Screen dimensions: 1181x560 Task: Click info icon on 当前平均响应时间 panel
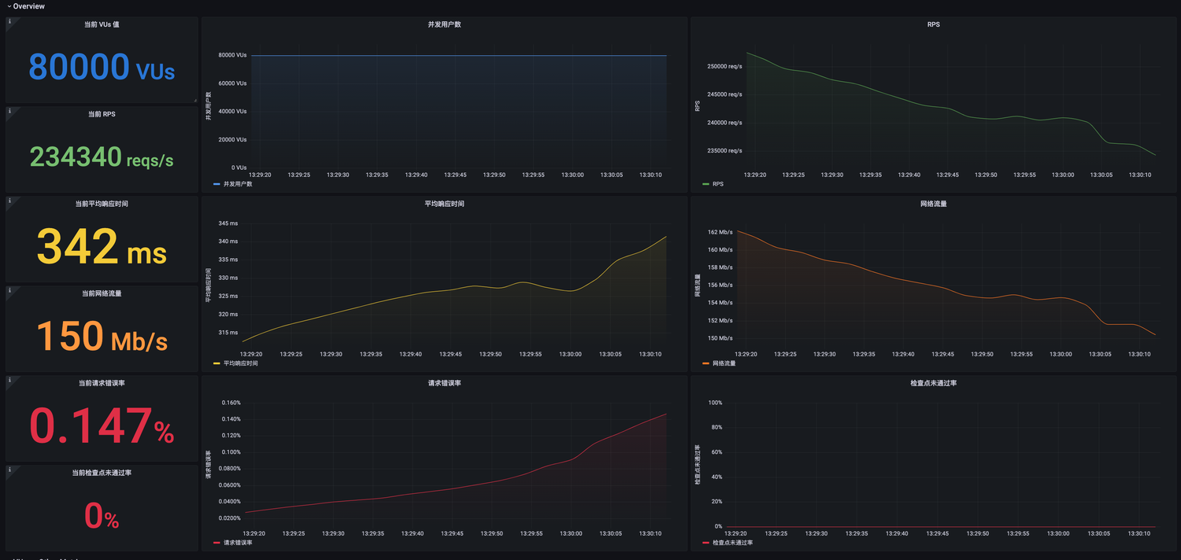coord(9,201)
